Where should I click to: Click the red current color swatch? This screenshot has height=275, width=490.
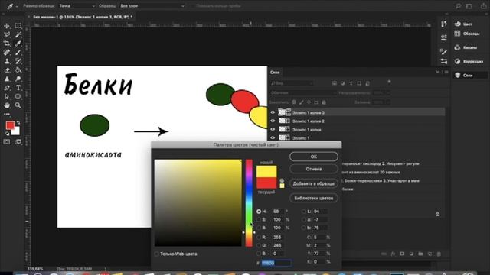266,183
